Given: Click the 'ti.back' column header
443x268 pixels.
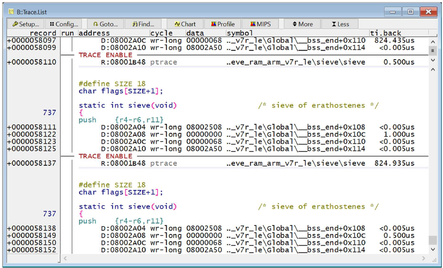Looking at the screenshot, I should [386, 33].
